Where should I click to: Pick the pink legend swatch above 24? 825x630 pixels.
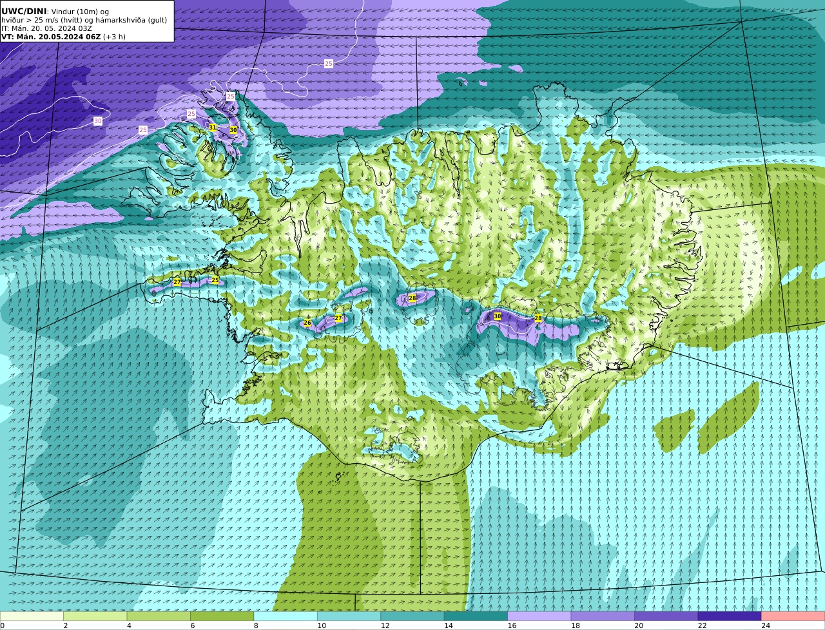[x=793, y=616]
